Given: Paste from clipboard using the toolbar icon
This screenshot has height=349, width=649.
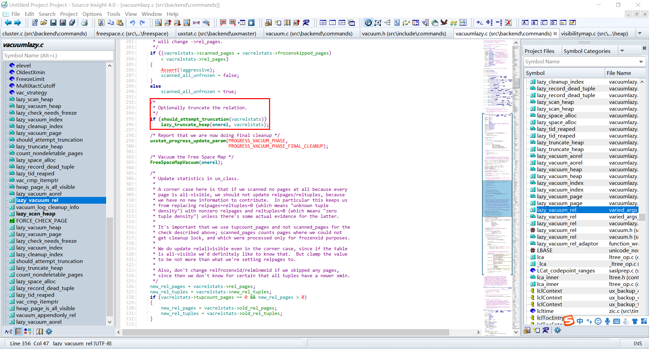Looking at the screenshot, I should pos(120,23).
